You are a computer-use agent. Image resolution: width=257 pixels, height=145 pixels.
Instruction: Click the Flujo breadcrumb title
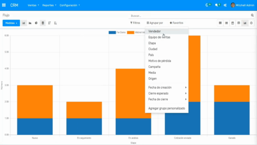[6, 15]
